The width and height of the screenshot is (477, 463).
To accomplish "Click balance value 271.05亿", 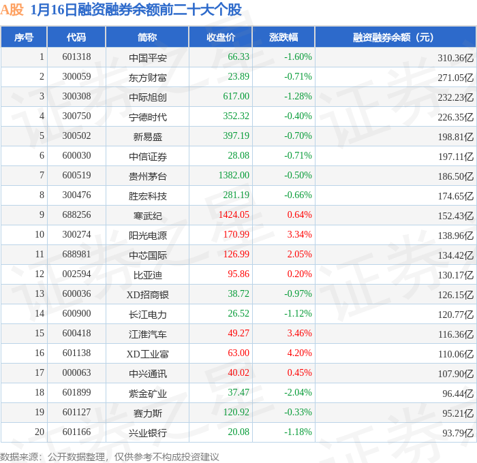I will click(x=456, y=78).
